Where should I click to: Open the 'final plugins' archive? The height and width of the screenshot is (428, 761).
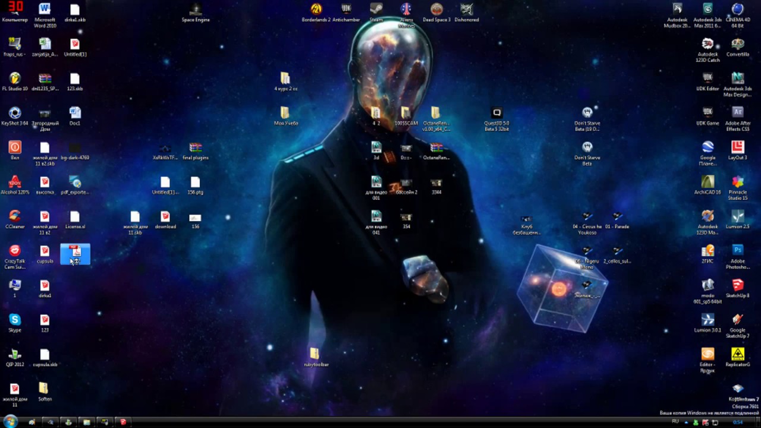[x=196, y=150]
